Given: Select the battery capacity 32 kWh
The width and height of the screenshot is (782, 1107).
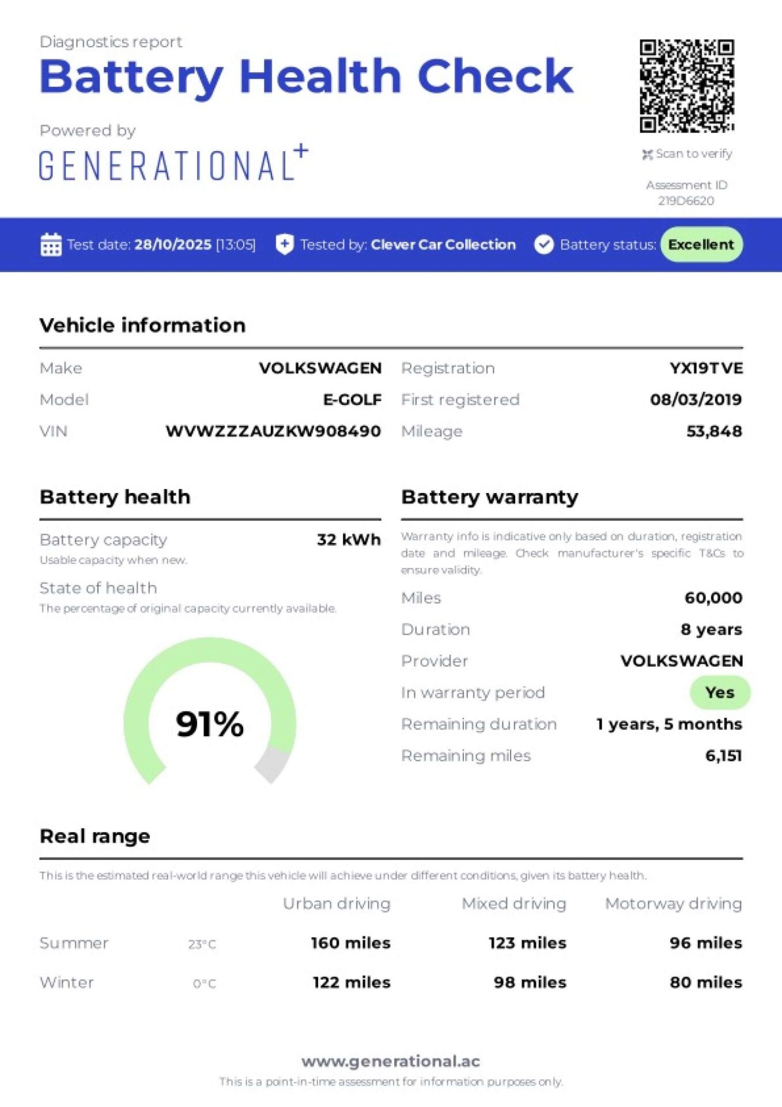Looking at the screenshot, I should 349,540.
